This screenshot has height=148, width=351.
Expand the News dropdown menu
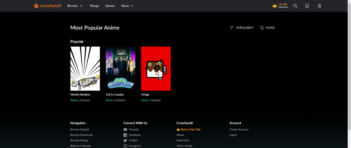pyautogui.click(x=127, y=6)
